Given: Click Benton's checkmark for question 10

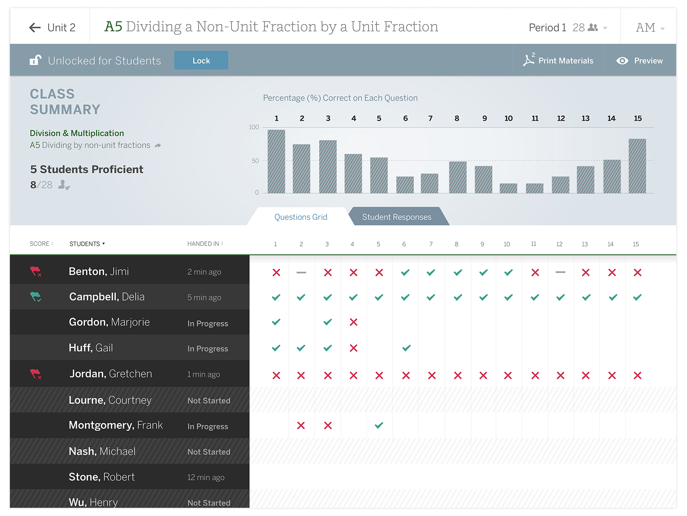Looking at the screenshot, I should click(508, 272).
